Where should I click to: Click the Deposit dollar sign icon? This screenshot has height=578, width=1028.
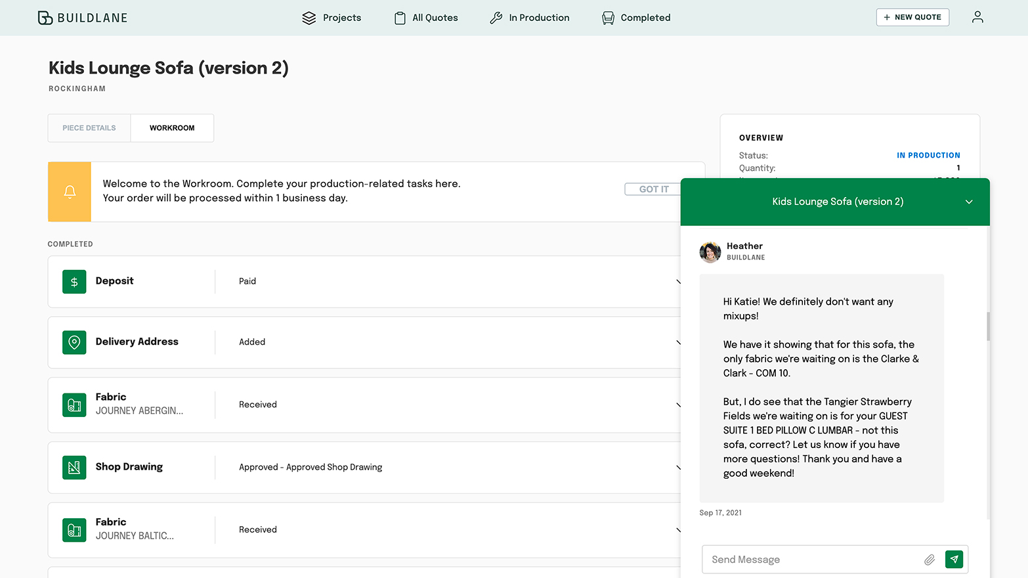74,282
